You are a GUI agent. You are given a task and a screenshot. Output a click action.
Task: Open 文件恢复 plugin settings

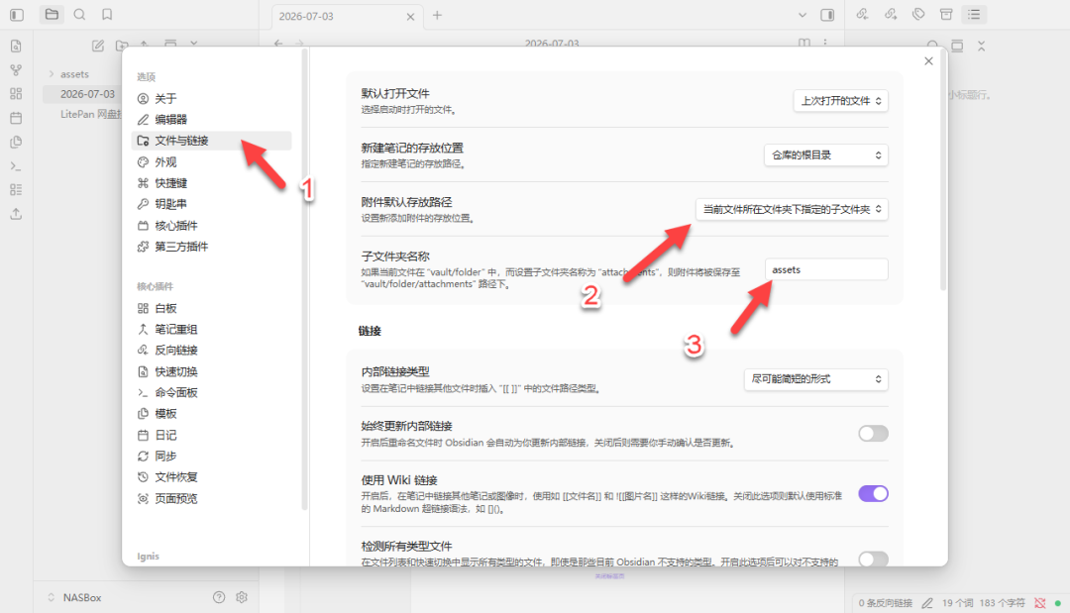click(212, 476)
